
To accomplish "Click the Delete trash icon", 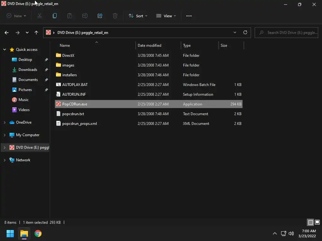I will tap(115, 16).
